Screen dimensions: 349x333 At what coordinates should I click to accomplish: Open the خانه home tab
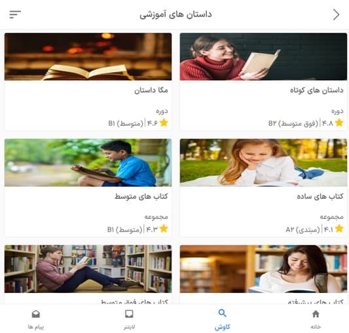(x=316, y=319)
